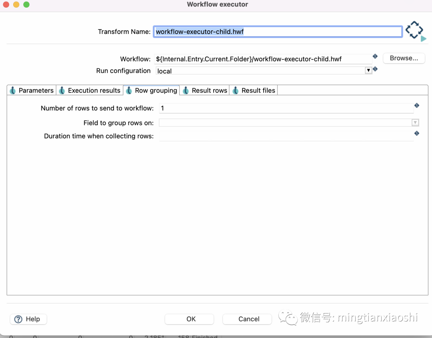The width and height of the screenshot is (432, 338).
Task: Click the variable diamond for duration time field
Action: click(x=416, y=133)
